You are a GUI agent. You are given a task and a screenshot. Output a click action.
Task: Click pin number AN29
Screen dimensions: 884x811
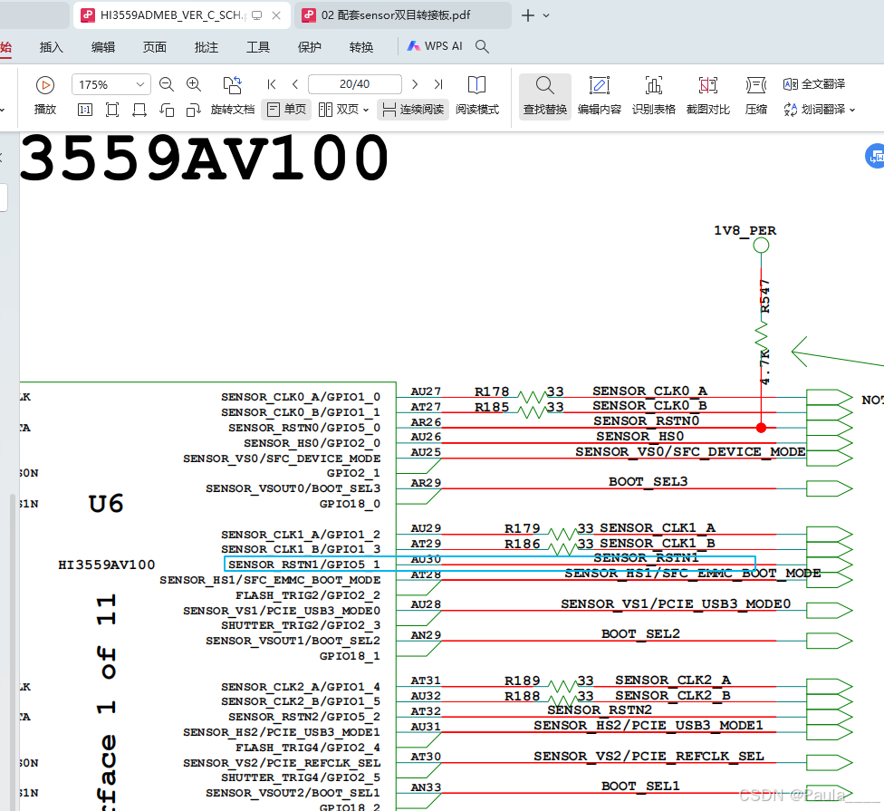click(426, 635)
